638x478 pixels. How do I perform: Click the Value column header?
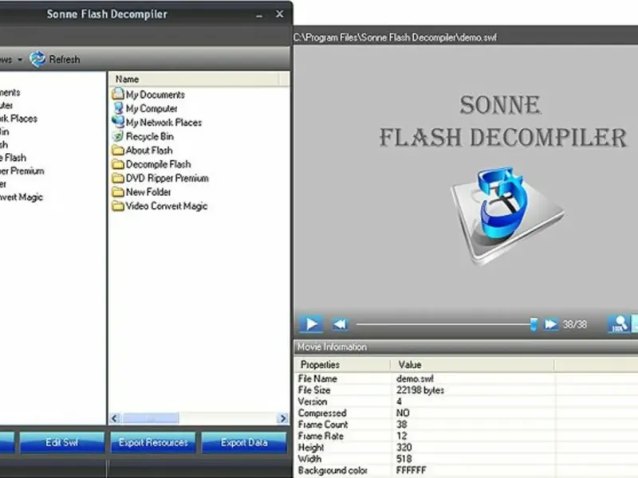click(x=472, y=365)
